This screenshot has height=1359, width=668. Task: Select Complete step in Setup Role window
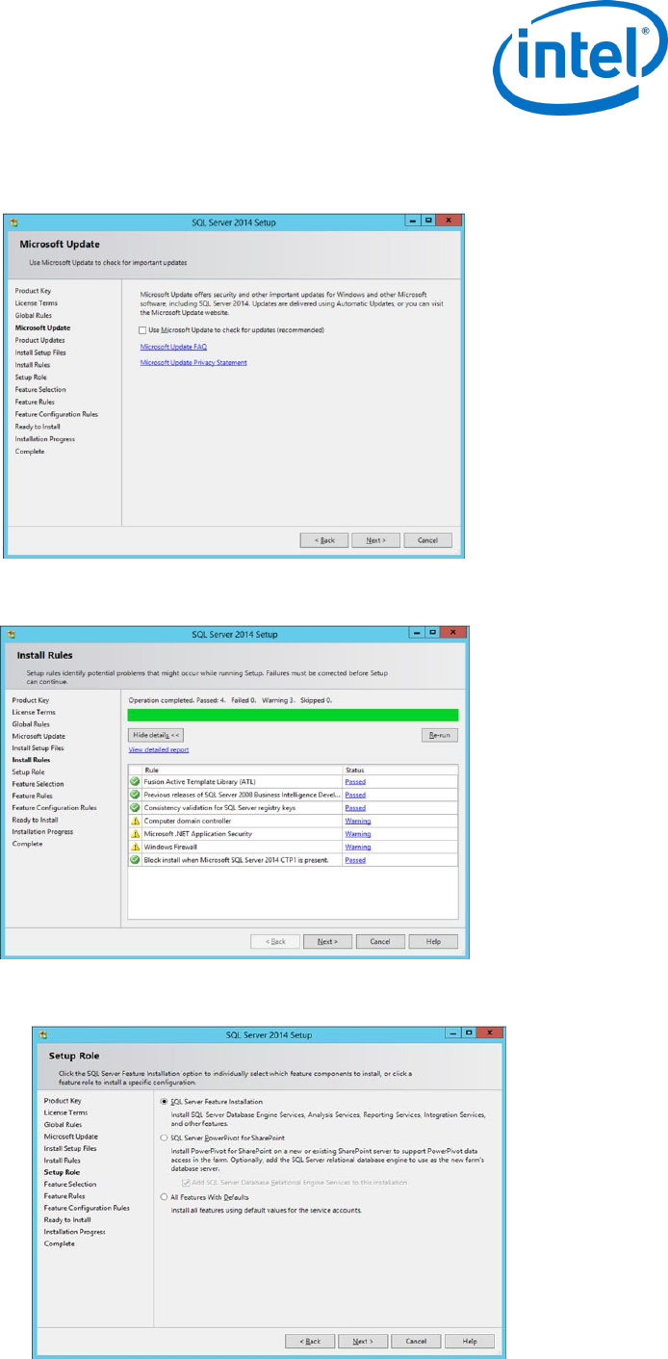click(x=59, y=1243)
